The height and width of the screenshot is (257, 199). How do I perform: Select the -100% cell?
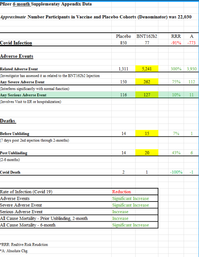click(x=176, y=172)
